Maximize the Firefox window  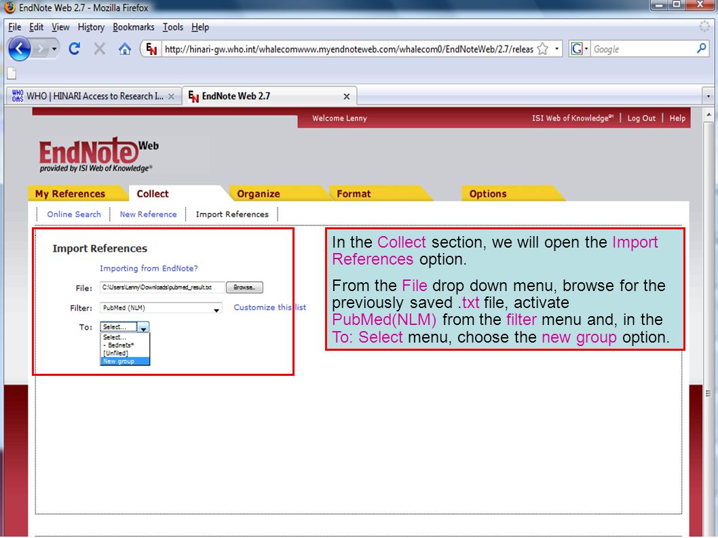[677, 5]
